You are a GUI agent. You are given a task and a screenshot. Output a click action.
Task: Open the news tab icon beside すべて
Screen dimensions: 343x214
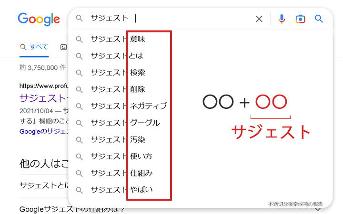point(63,47)
